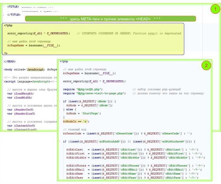Click the 'var iContentCooY;' line

pos(21,126)
